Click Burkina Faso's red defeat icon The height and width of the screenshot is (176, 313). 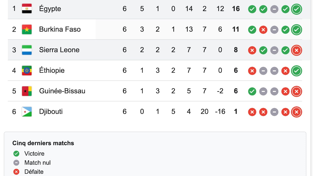(263, 30)
